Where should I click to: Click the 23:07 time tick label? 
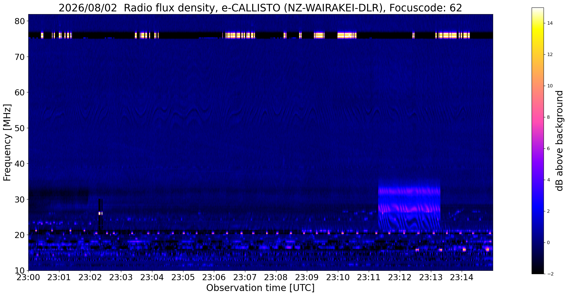tap(245, 277)
